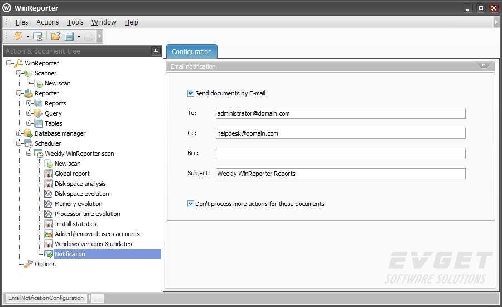Click the scheduler toolbar icon
The width and height of the screenshot is (502, 307).
click(x=38, y=36)
